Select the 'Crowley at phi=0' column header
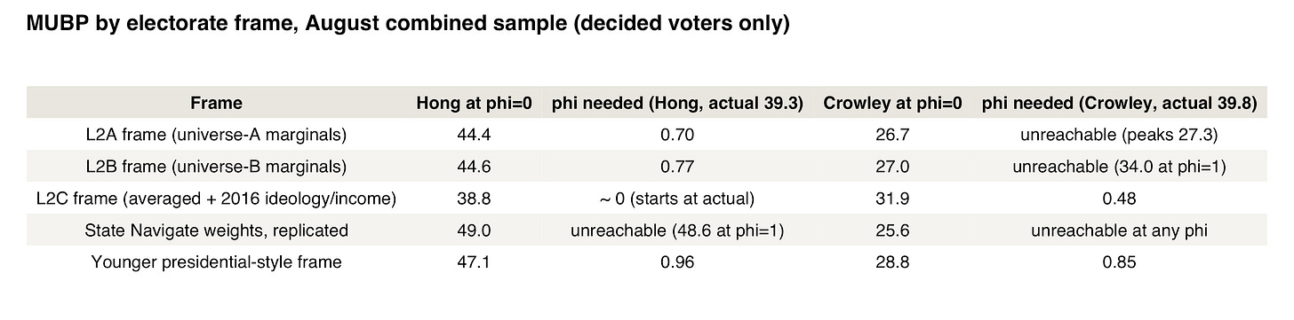This screenshot has width=1294, height=320. tap(892, 104)
